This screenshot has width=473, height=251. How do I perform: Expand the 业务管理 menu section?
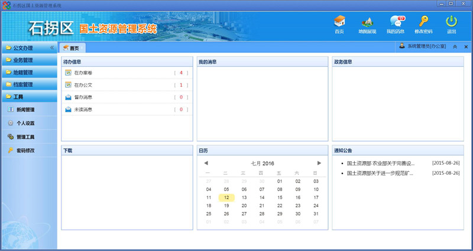point(29,60)
